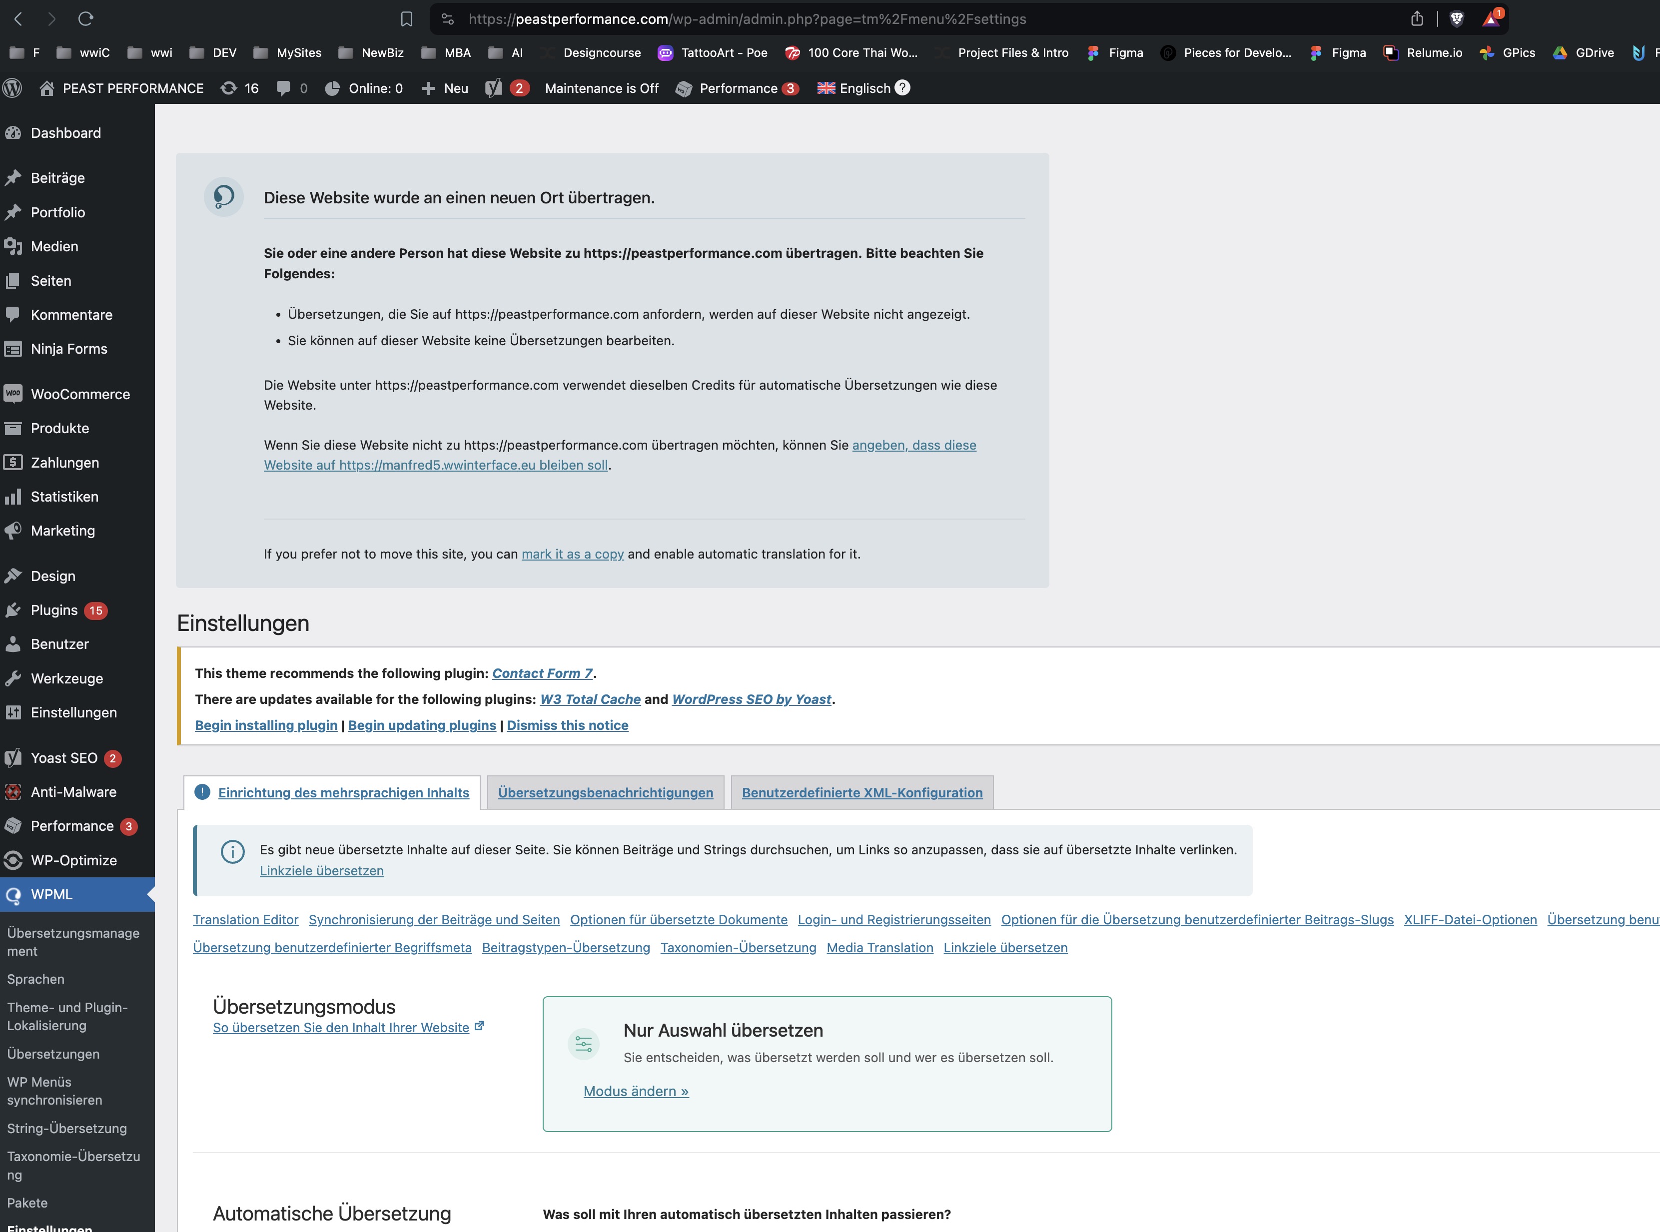Screen dimensions: 1660x1232
Task: Select Einrichtung des mehrsprachigen Inhalts tab
Action: click(332, 792)
